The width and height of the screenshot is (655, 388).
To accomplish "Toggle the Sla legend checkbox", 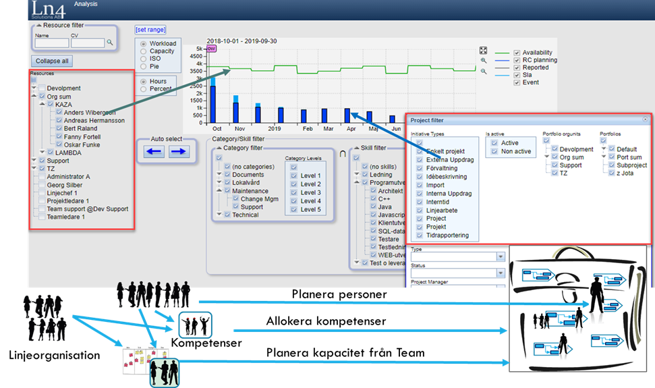I will (517, 75).
